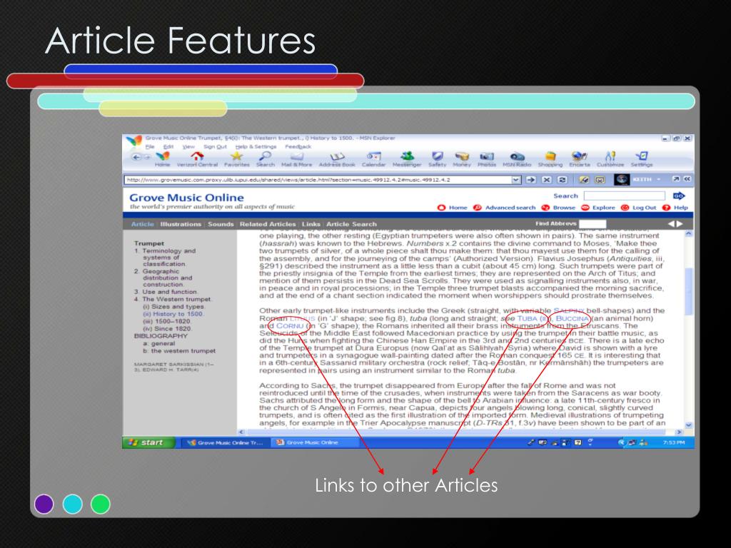
Task: Click the previous-section left arrow in article bar
Action: (671, 223)
